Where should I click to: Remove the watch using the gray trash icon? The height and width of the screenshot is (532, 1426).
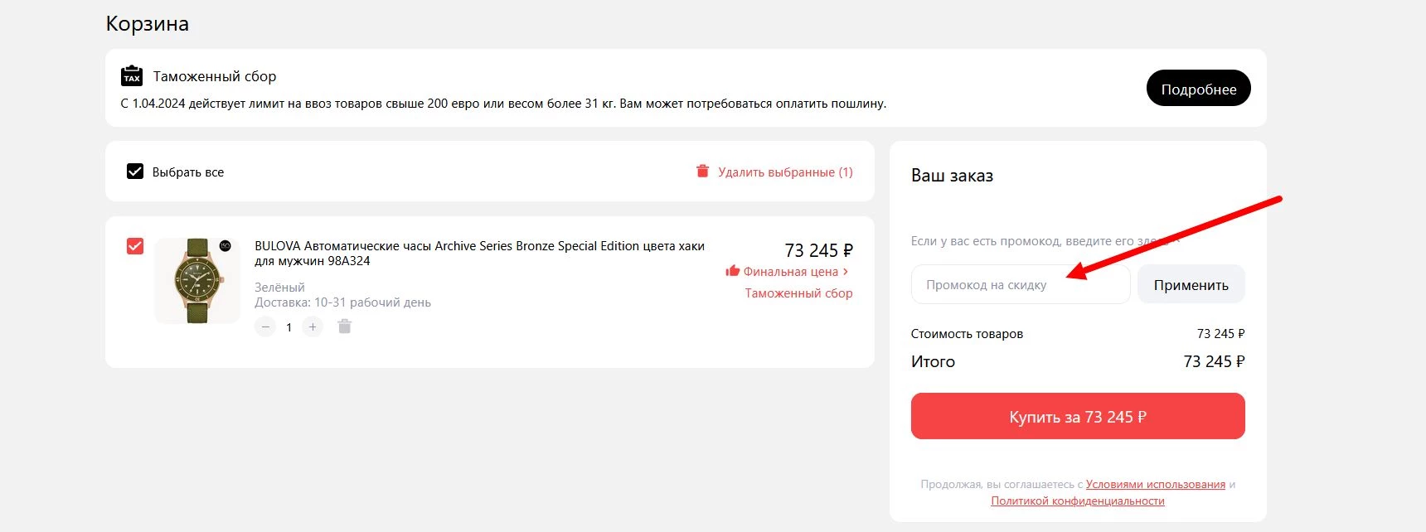pyautogui.click(x=345, y=326)
